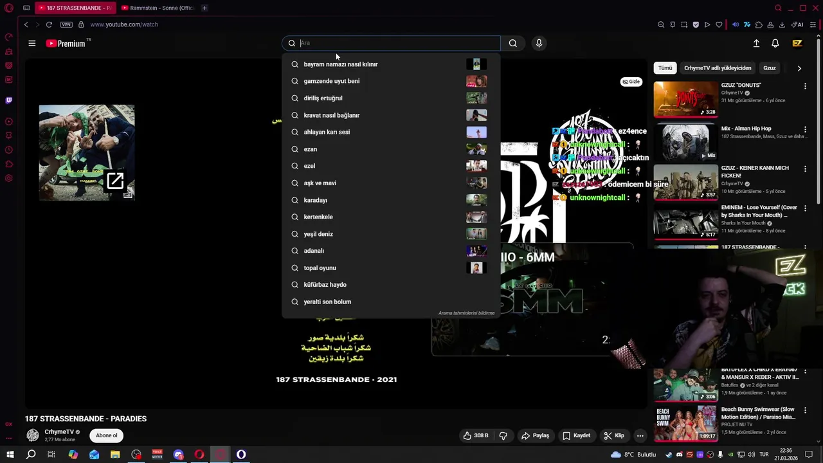The image size is (823, 463).
Task: Open external link icon on album art
Action: pos(115,181)
